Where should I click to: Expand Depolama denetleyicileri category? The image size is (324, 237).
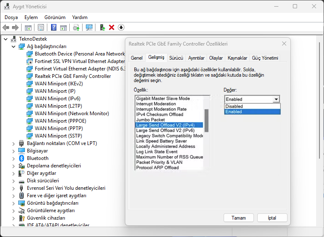[x=14, y=166]
